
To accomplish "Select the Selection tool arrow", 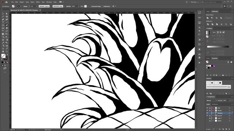I will click(x=3, y=14).
